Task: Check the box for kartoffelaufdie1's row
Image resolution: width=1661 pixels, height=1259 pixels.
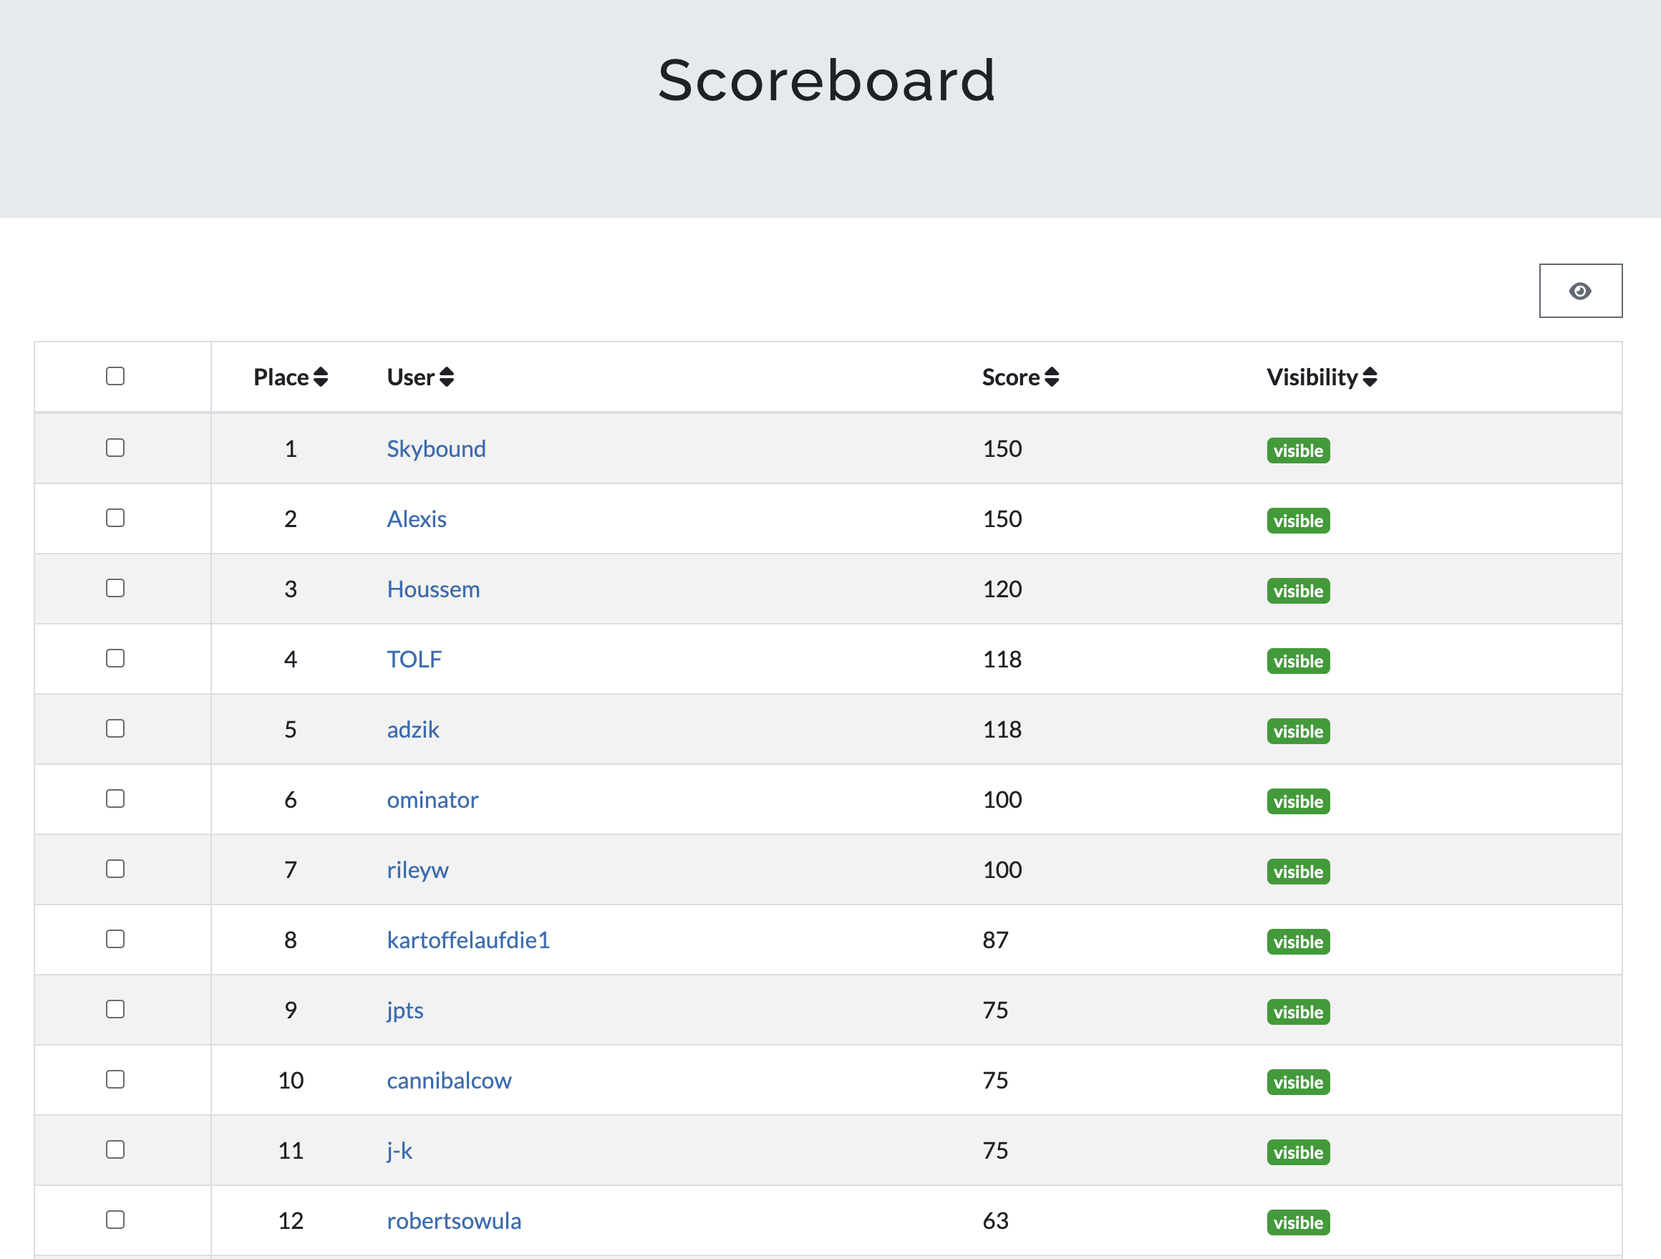Action: tap(115, 939)
